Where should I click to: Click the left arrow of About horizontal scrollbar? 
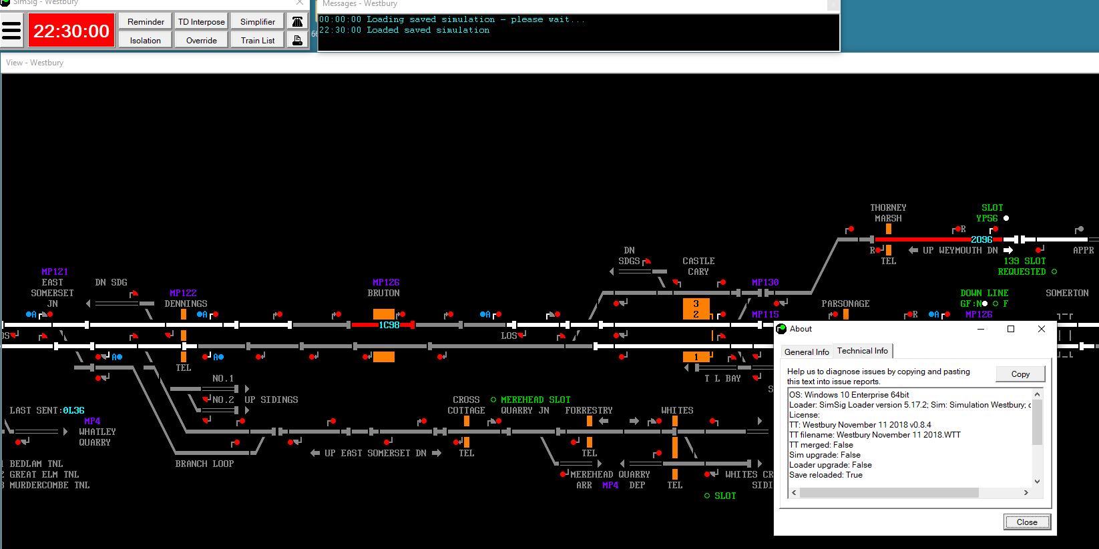pos(794,493)
